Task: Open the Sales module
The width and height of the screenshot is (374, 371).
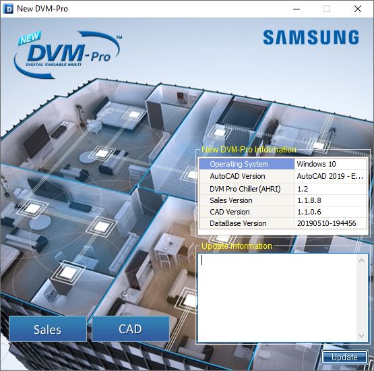Action: coord(48,329)
